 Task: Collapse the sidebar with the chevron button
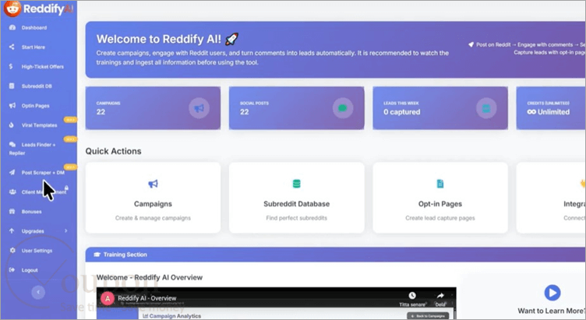[38, 293]
